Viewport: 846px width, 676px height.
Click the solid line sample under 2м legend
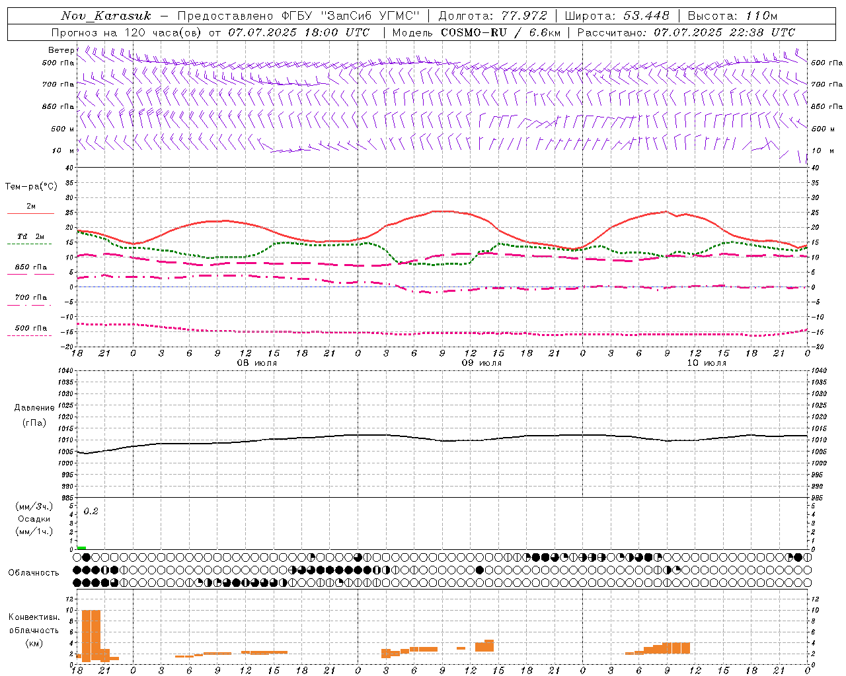(x=30, y=213)
